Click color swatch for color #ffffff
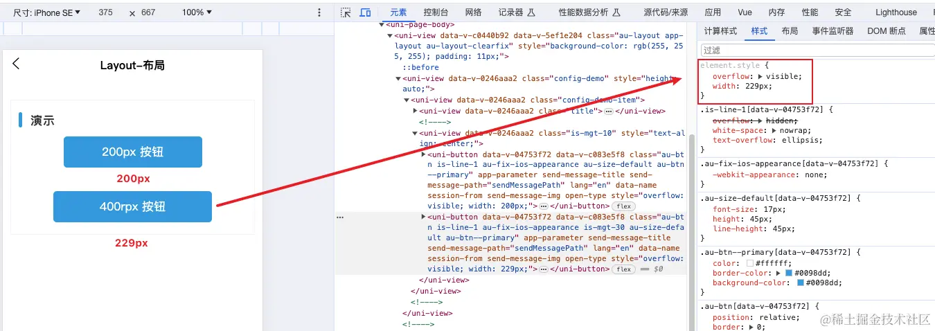The height and width of the screenshot is (331, 935). coord(751,263)
